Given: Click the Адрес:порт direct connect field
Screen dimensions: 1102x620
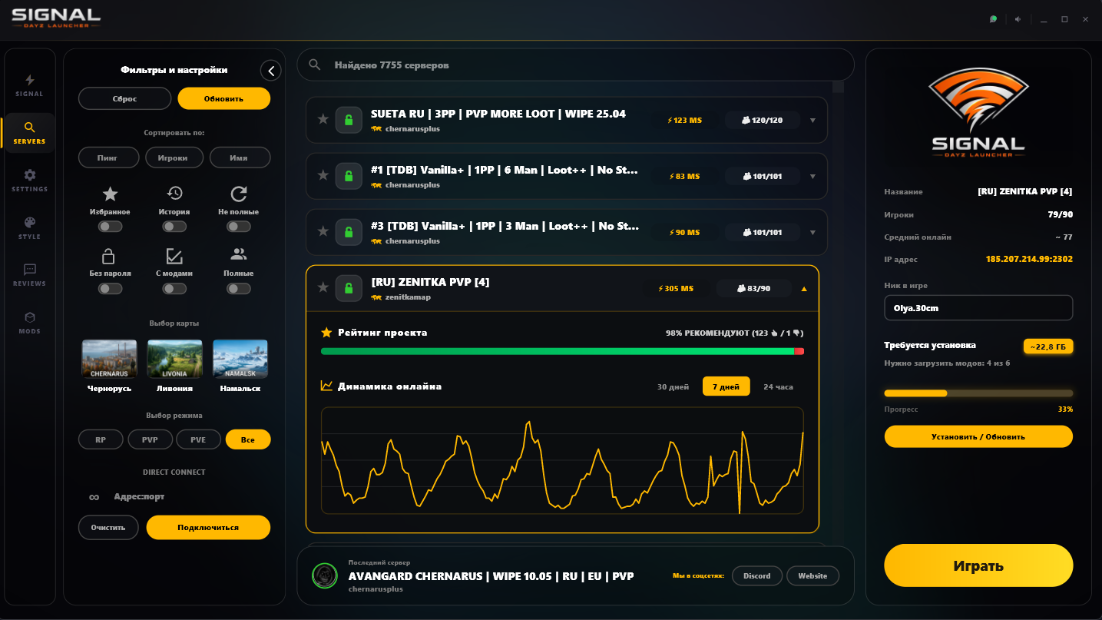Looking at the screenshot, I should tap(174, 497).
